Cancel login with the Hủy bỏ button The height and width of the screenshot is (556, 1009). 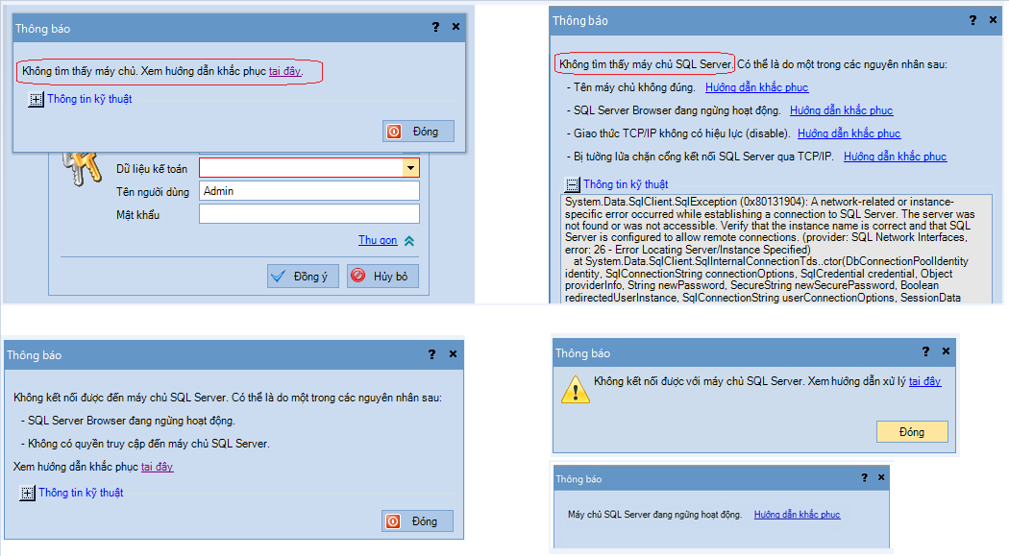coord(382,277)
